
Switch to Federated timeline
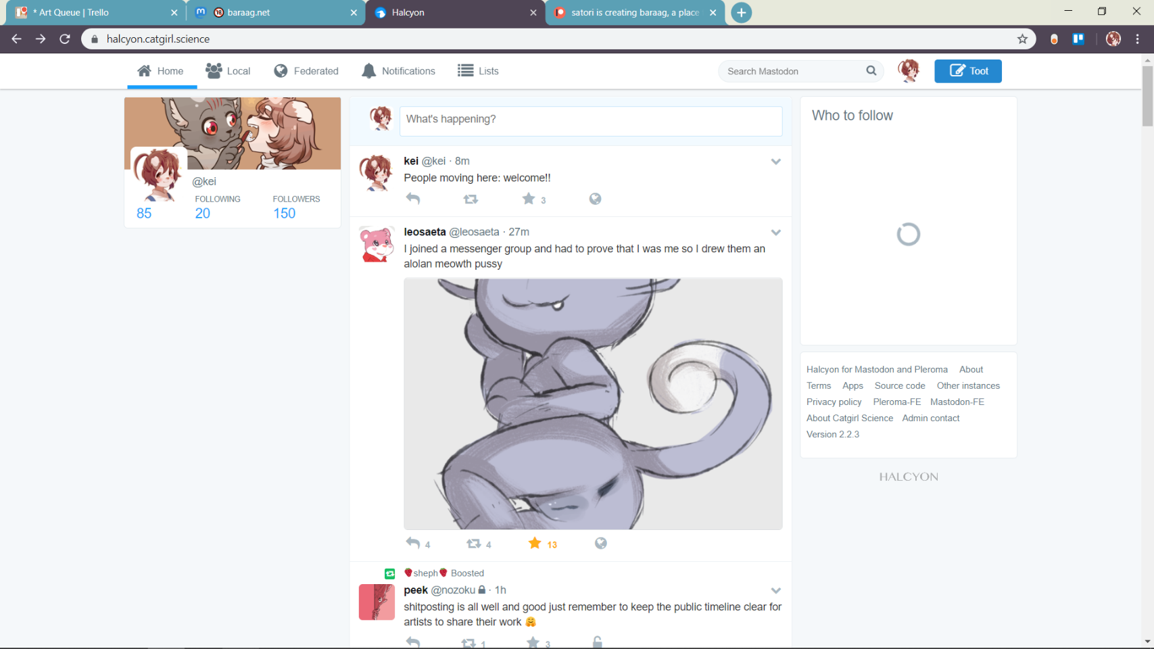click(306, 71)
